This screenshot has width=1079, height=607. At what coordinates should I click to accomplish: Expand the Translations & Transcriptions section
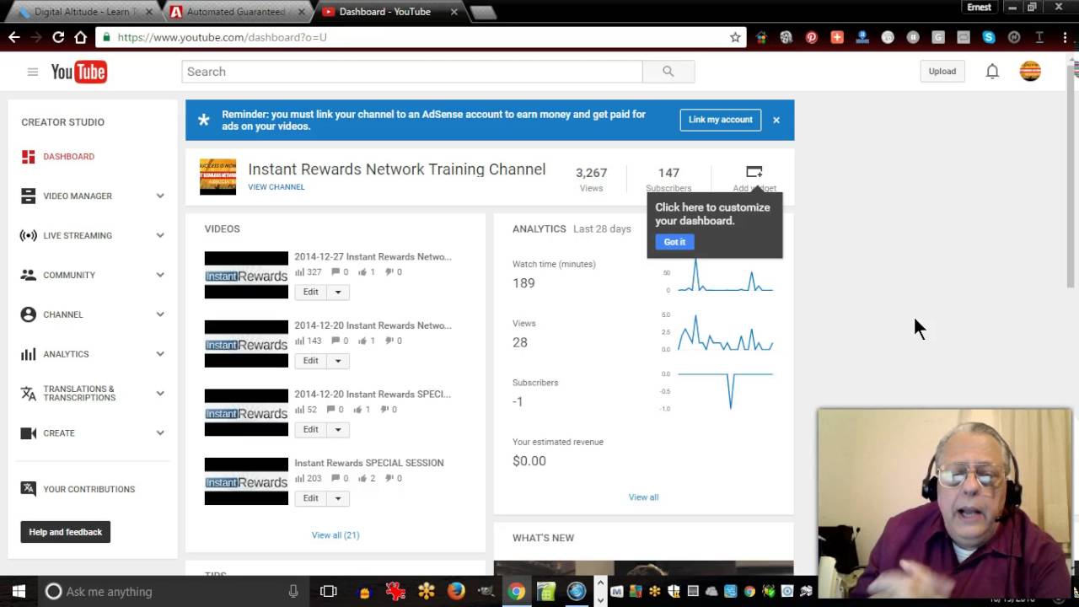pyautogui.click(x=160, y=394)
